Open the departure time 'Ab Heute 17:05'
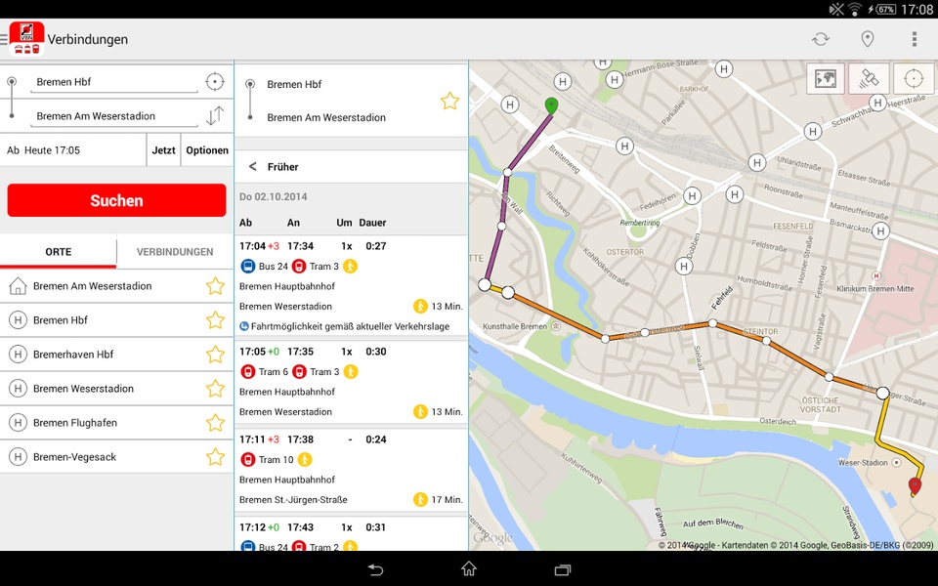938x586 pixels. [x=73, y=150]
